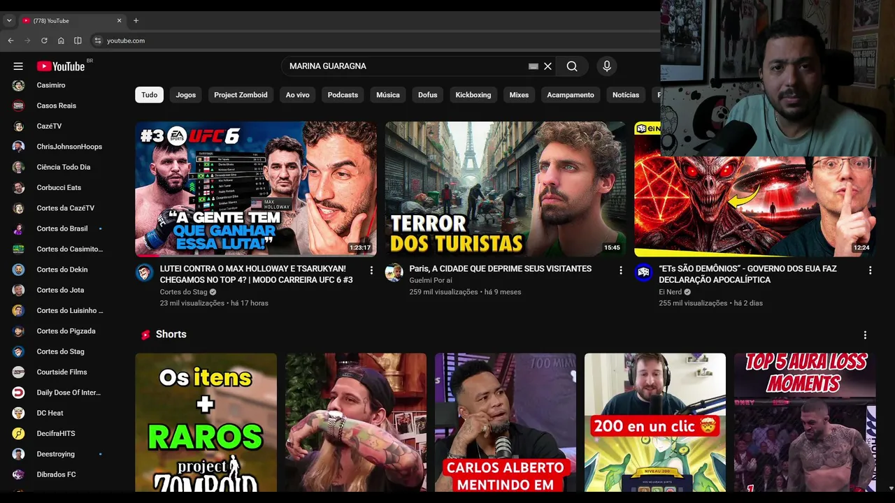Select the Notícias filter chip

(x=626, y=95)
